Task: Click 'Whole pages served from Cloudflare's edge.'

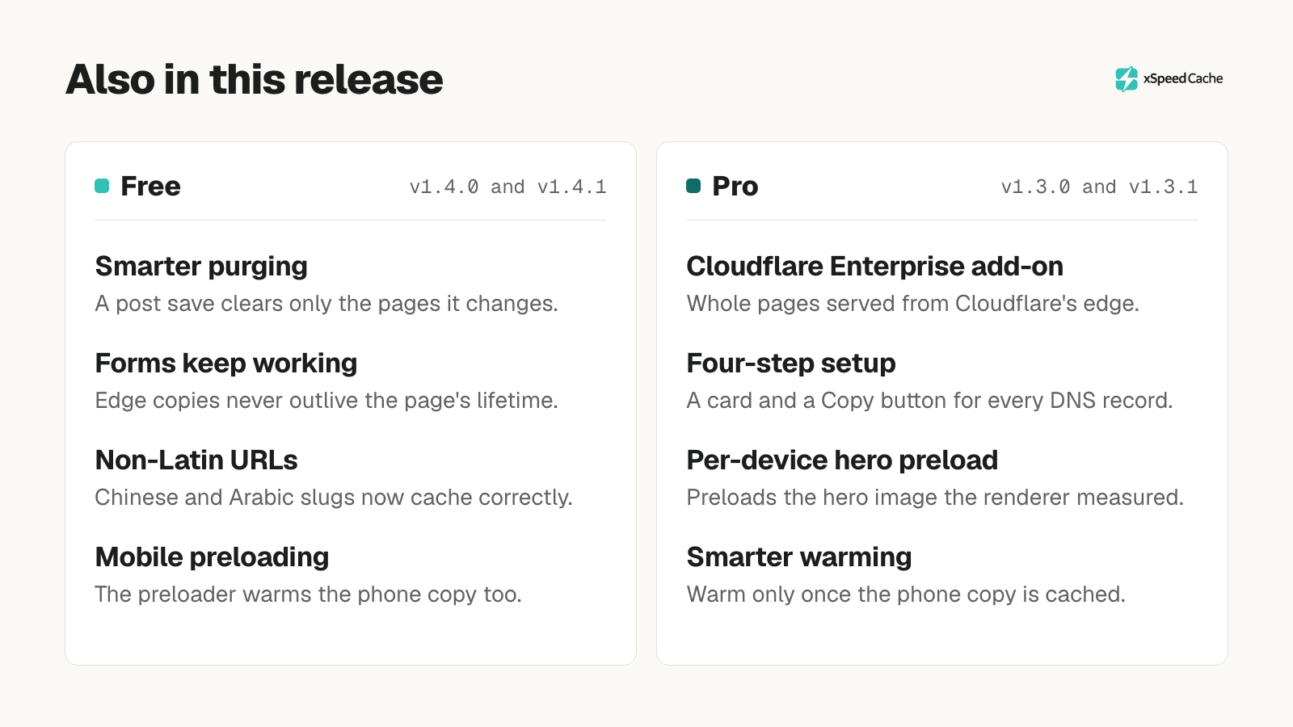Action: tap(913, 304)
